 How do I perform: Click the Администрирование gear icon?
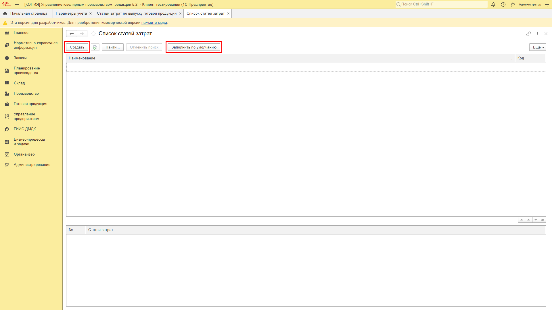coord(7,165)
